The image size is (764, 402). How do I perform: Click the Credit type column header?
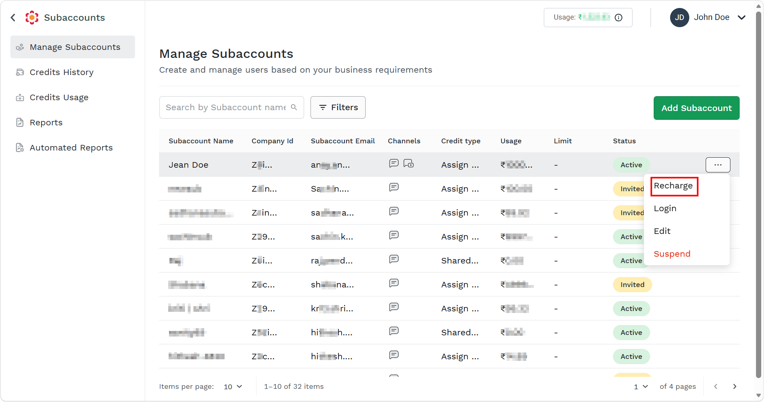coord(461,141)
